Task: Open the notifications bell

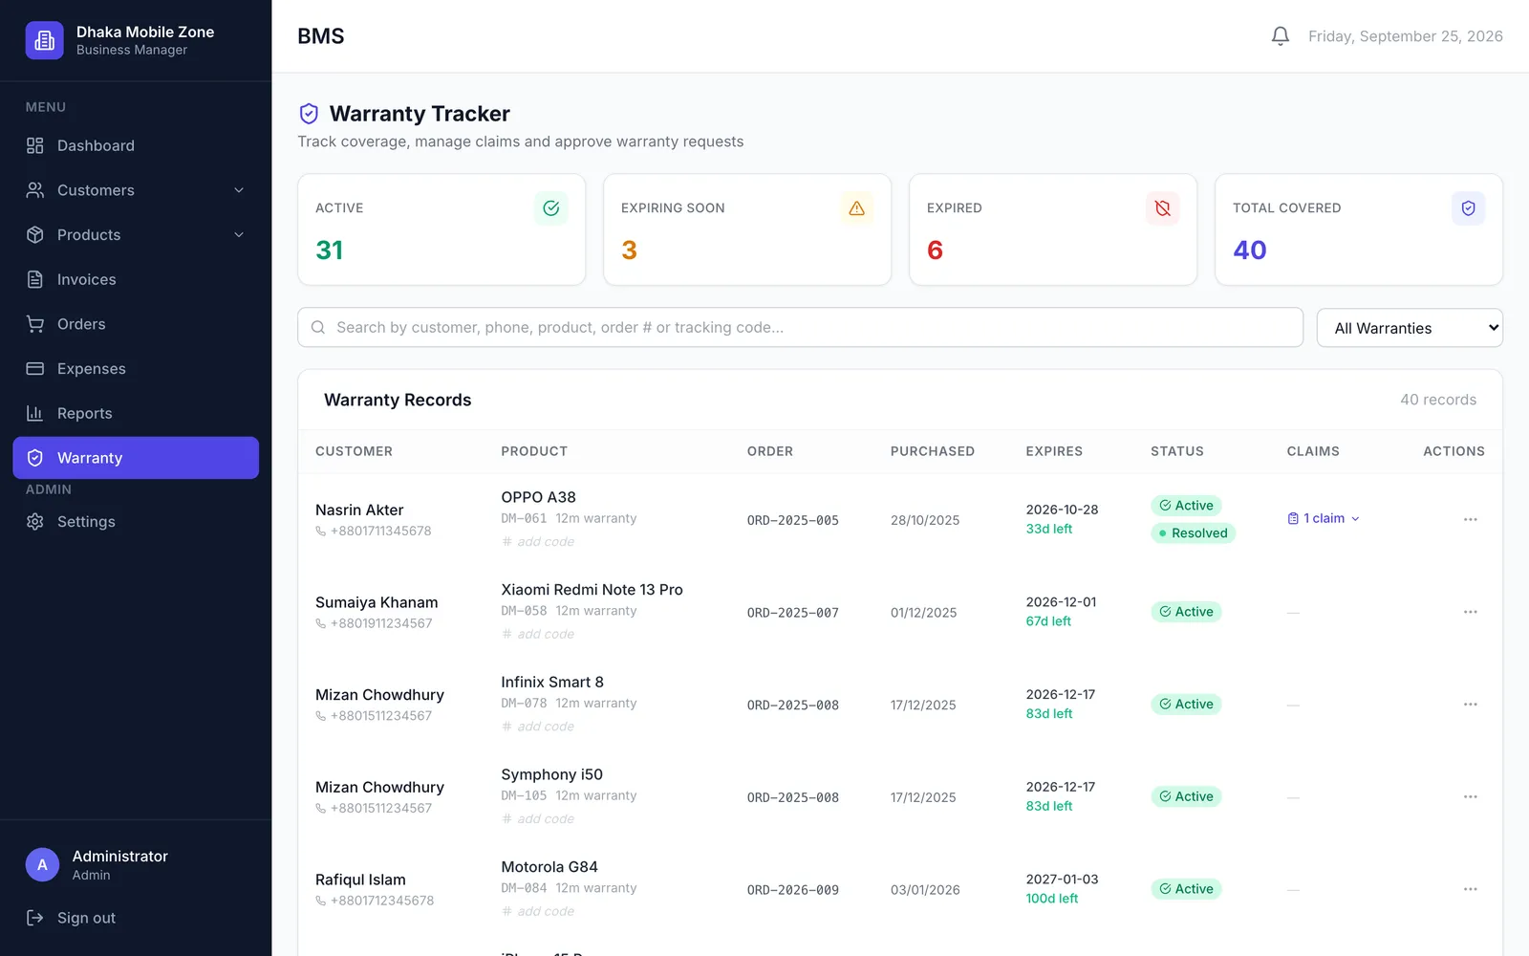Action: pyautogui.click(x=1280, y=36)
